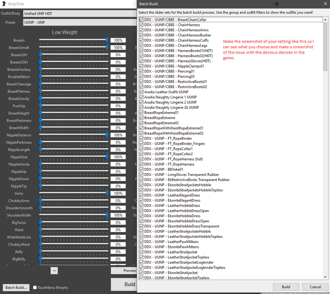Toggle BreastRopeExtreme checkbox
The width and height of the screenshot is (330, 294).
tap(141, 118)
